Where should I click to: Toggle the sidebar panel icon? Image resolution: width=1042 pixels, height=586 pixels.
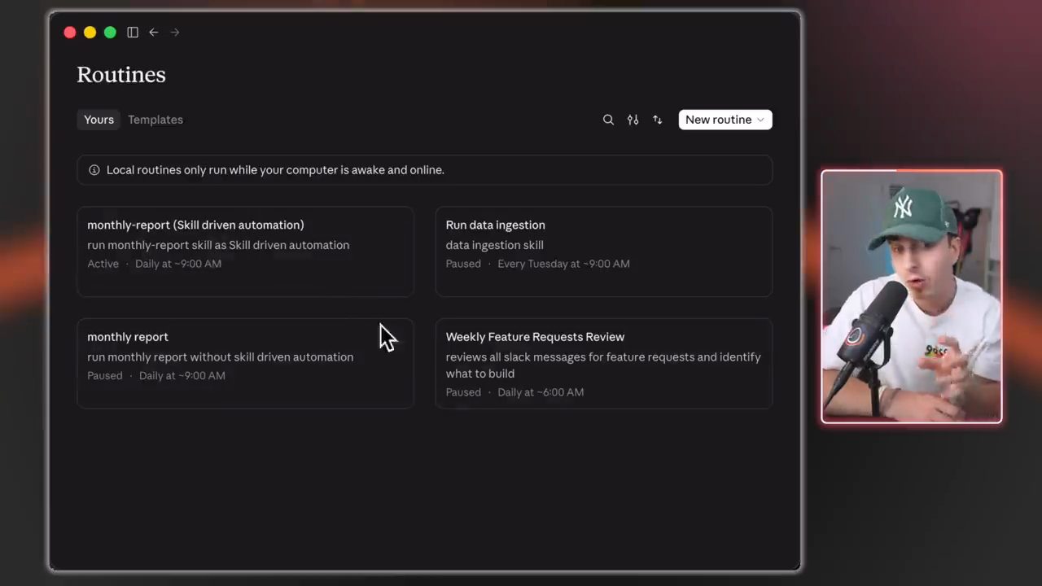[133, 33]
